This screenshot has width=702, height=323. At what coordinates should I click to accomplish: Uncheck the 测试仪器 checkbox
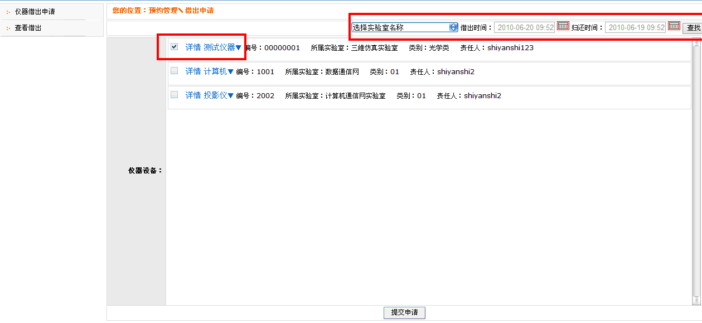[175, 47]
